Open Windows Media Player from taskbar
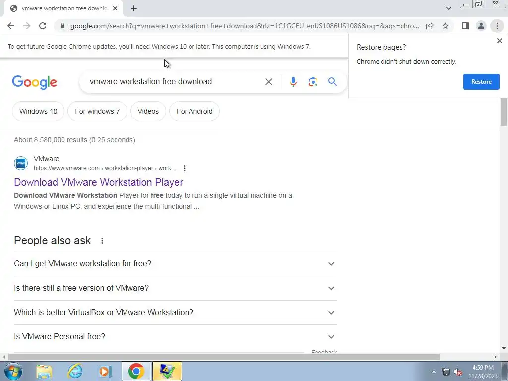 pos(105,371)
